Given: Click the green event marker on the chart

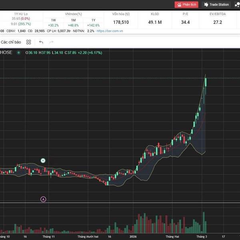Looking at the screenshot, I should (x=43, y=160).
